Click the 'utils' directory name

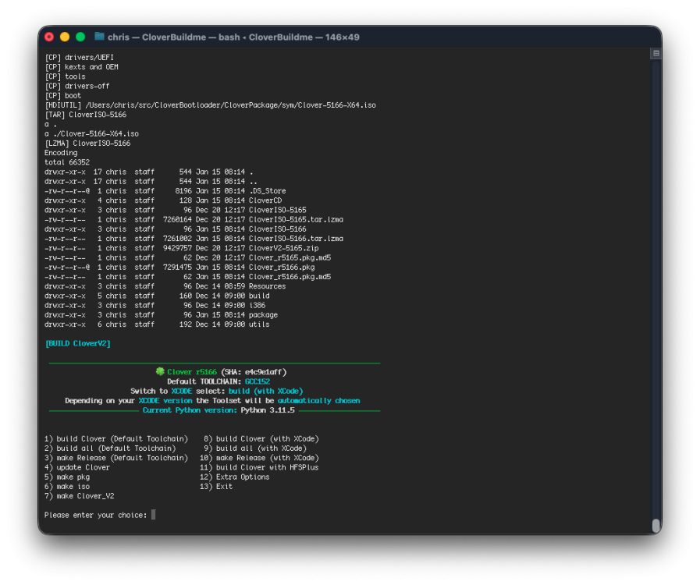(259, 324)
